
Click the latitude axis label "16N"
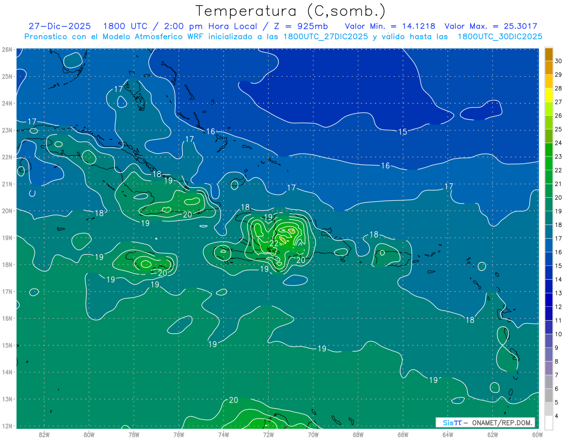[7, 318]
